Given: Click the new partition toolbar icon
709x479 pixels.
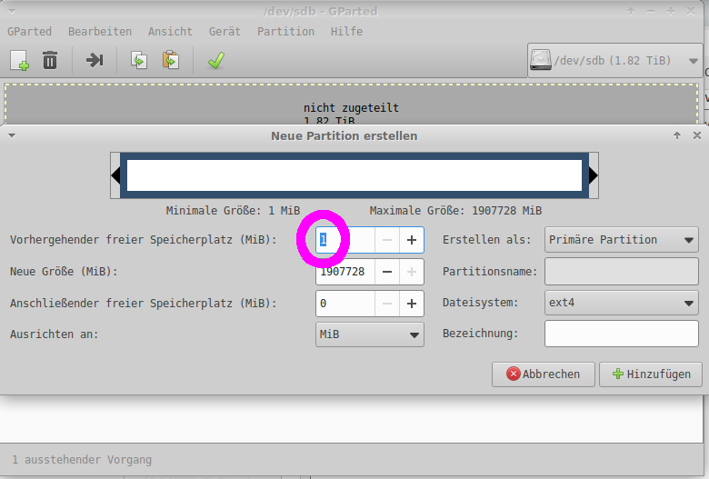Looking at the screenshot, I should pyautogui.click(x=19, y=60).
